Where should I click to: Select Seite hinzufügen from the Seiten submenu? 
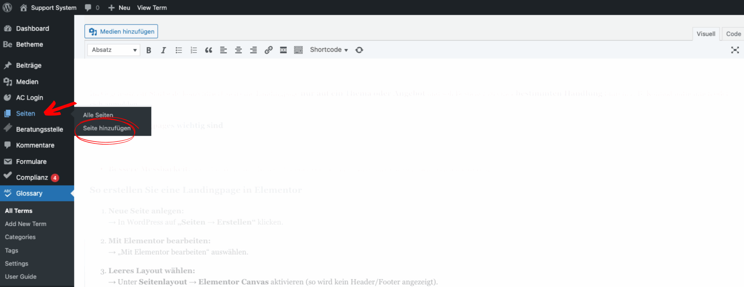point(107,128)
